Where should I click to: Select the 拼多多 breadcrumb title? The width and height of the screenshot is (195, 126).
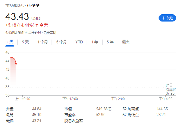(33, 5)
